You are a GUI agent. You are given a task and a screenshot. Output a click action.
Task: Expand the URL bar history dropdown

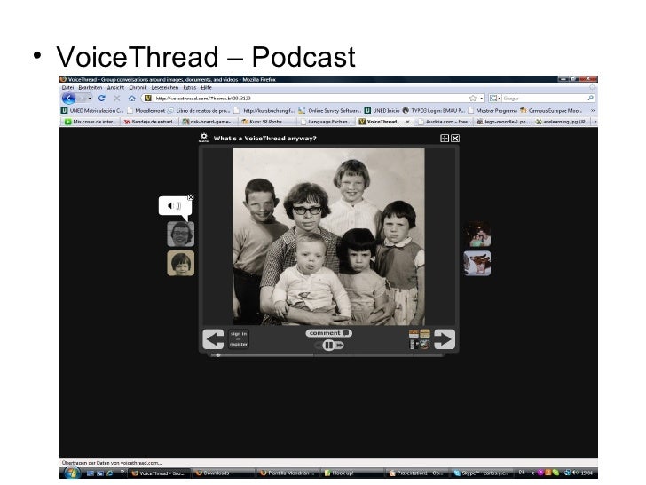pos(482,98)
